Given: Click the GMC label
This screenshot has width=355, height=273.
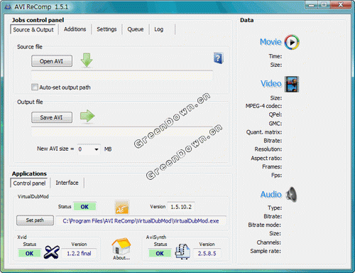Looking at the screenshot, I should (x=275, y=124).
